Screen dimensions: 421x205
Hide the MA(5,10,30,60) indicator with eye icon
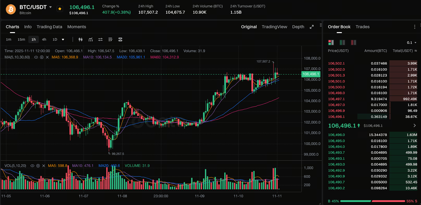[36, 57]
